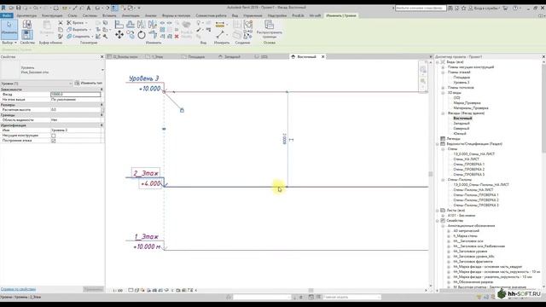Click the Save disk icon in quick access toolbar
This screenshot has height=307, width=546.
click(x=19, y=8)
